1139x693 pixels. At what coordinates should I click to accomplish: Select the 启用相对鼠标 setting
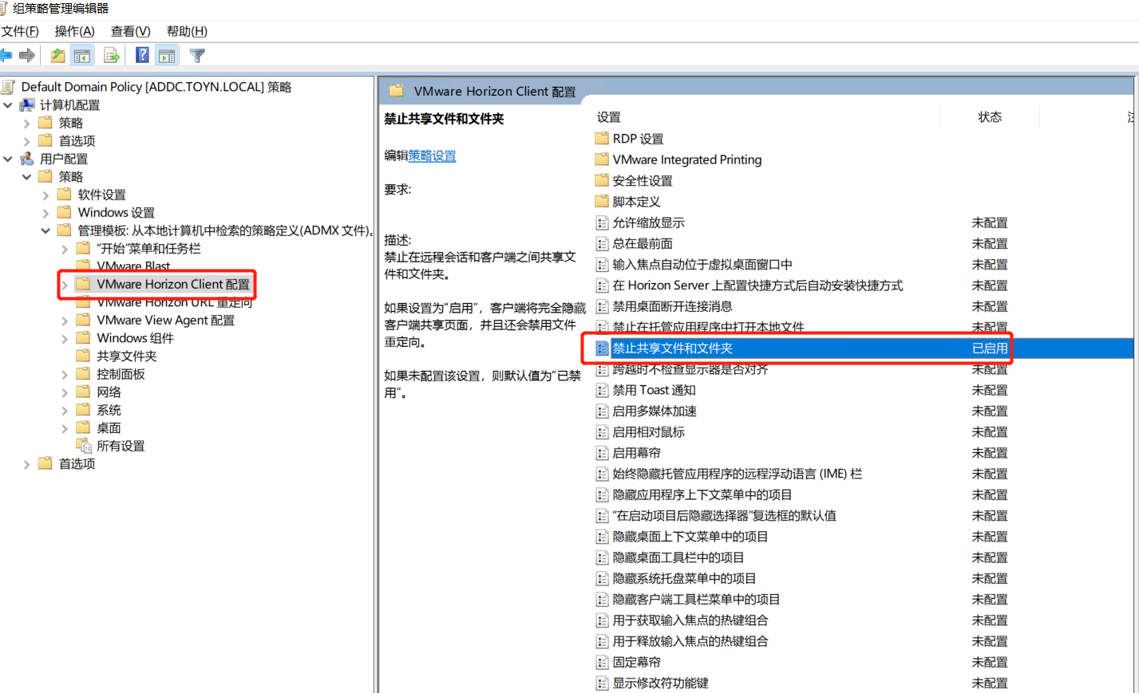click(x=648, y=431)
